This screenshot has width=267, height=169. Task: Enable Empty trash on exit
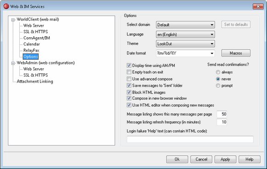pos(129,72)
